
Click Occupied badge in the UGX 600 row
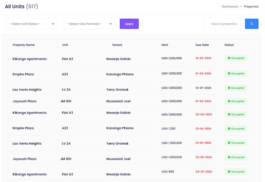[235, 172]
